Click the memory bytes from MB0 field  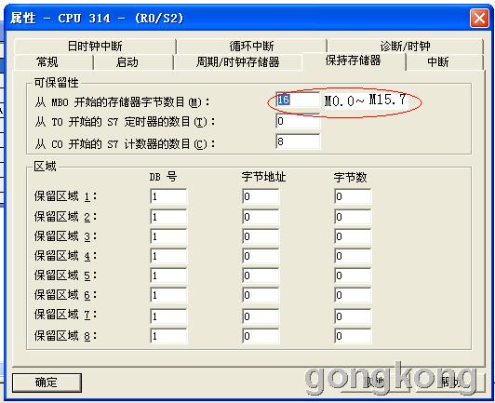coord(298,100)
